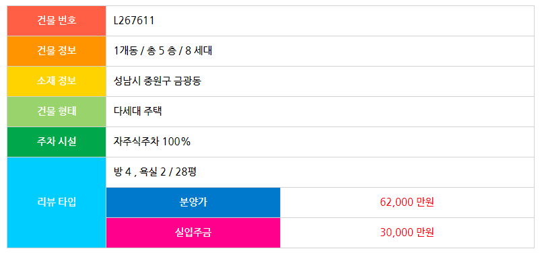This screenshot has height=255, width=542.
Task: Click the orange 건물 정보 label cell
Action: tap(57, 51)
